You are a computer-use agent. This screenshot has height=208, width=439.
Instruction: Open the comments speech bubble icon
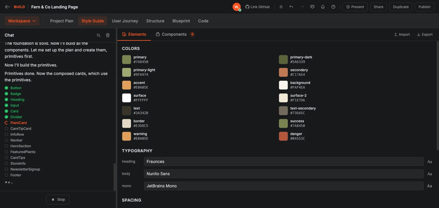[312, 7]
